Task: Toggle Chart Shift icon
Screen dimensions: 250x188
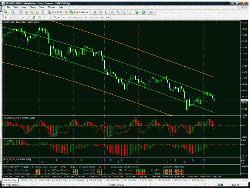Action: (130, 12)
